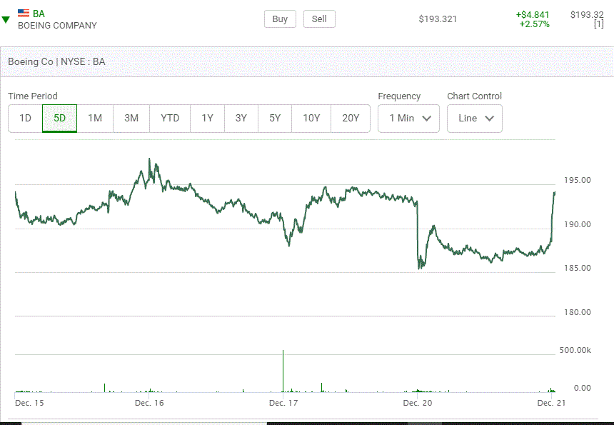Click the $193.321 last price value

pos(438,19)
